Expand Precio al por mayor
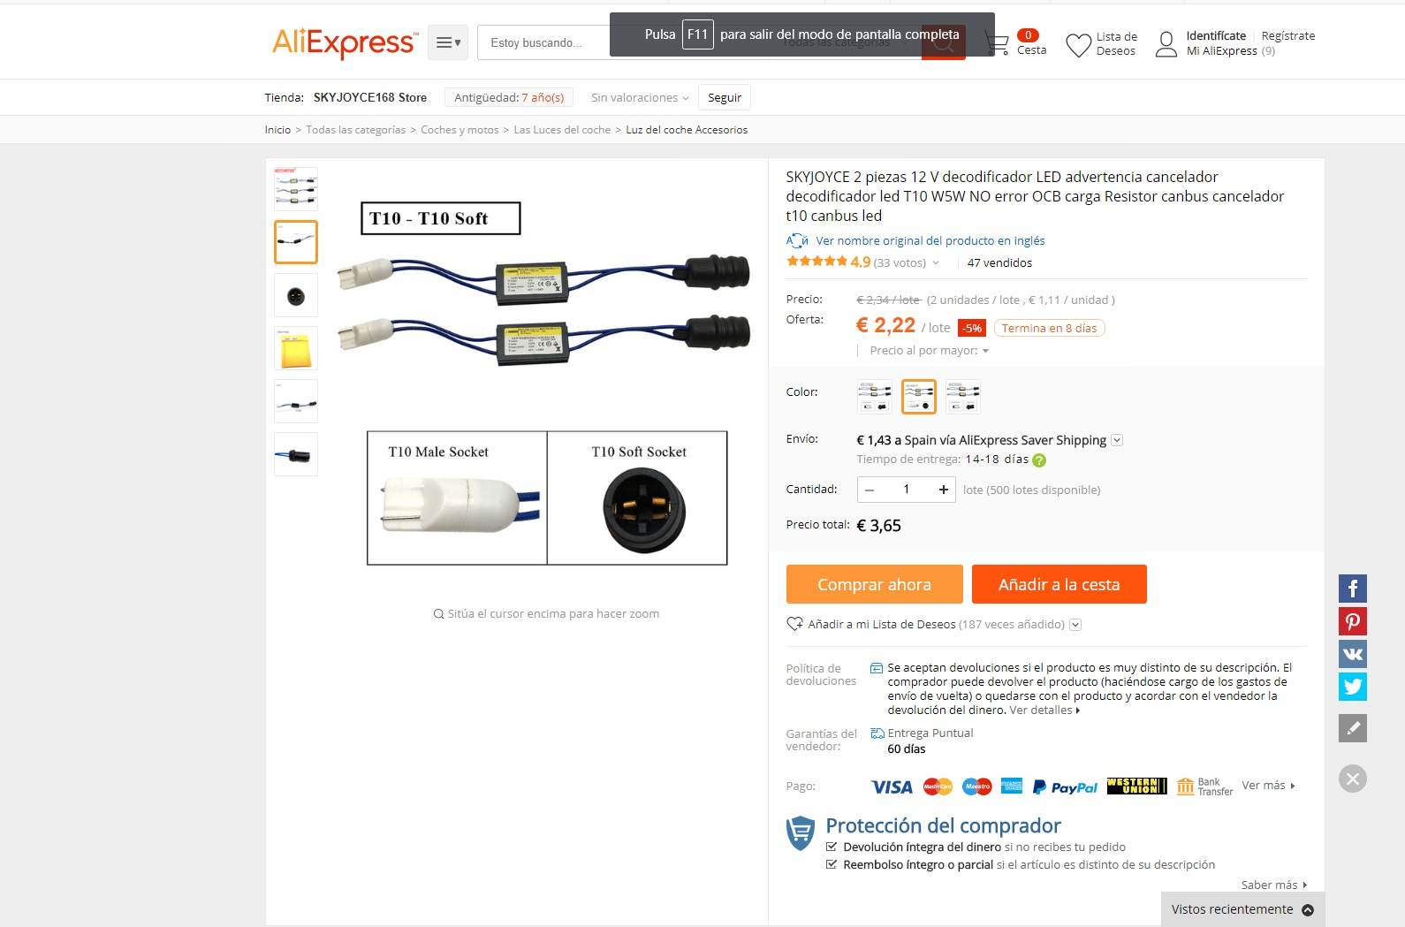1405x927 pixels. pos(929,351)
